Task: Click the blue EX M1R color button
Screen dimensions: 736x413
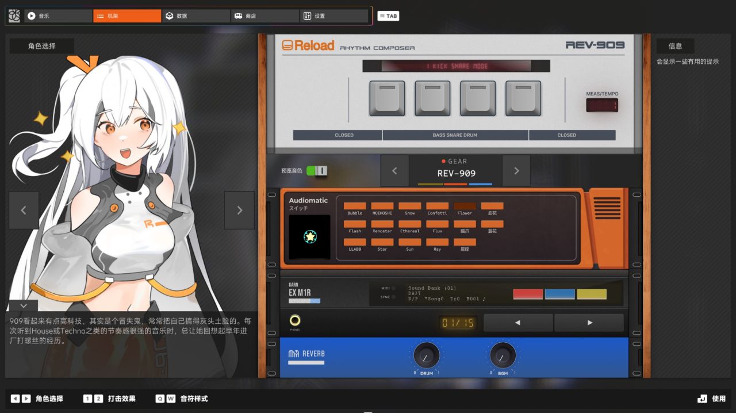Action: coord(560,294)
